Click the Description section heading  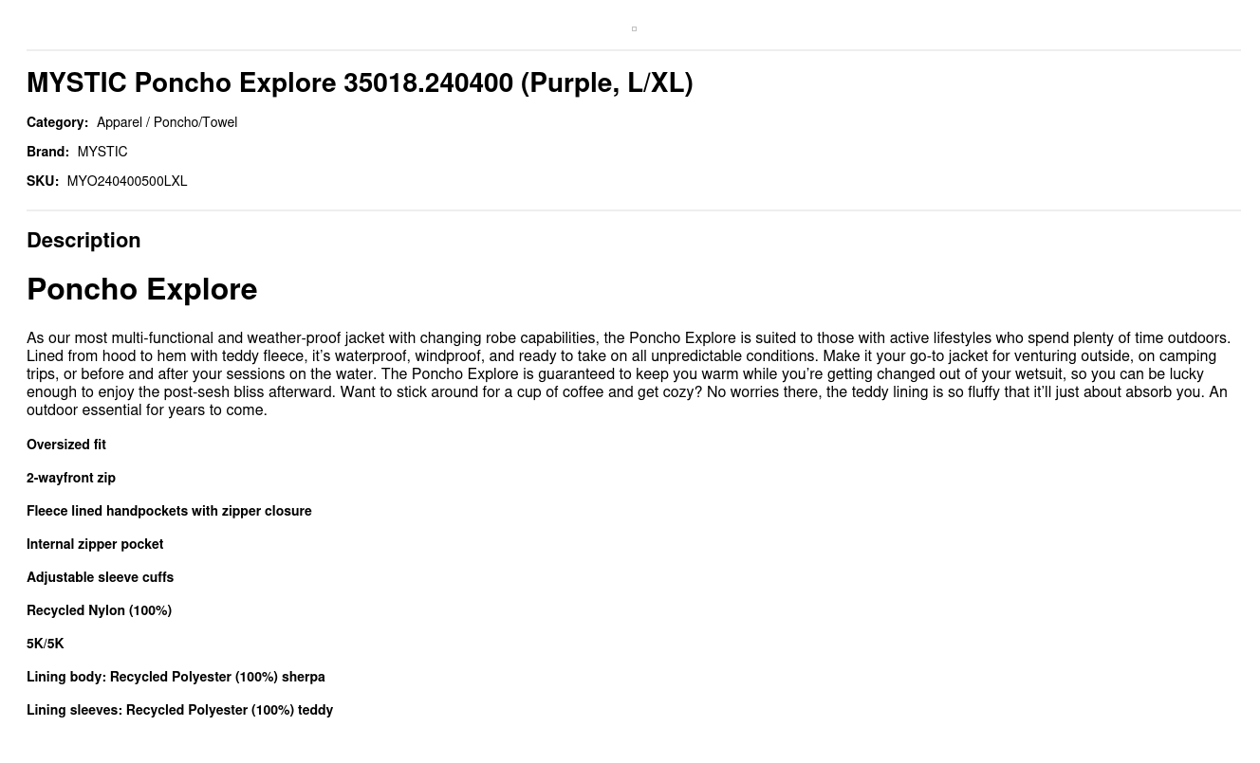tap(83, 241)
